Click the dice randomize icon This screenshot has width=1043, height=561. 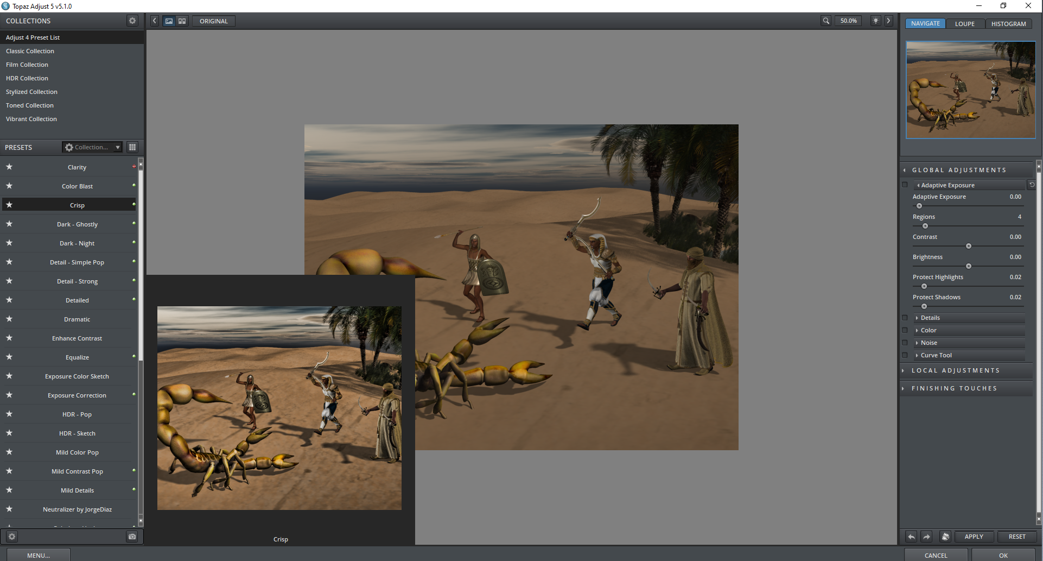tap(945, 537)
